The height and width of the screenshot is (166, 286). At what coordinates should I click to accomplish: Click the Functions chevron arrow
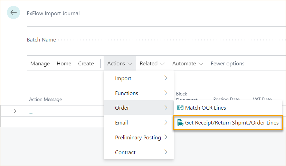pos(166,93)
